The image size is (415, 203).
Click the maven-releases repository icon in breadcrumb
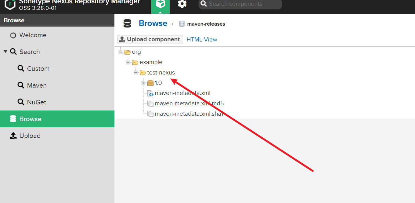[182, 24]
